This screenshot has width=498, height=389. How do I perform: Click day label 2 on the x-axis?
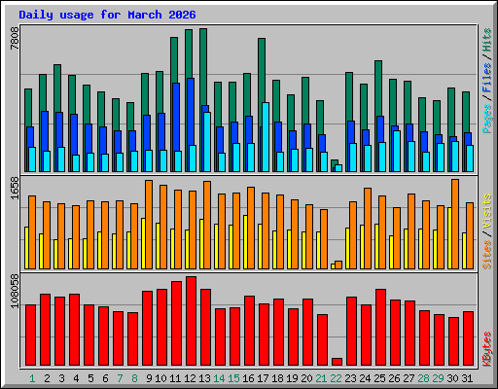pyautogui.click(x=47, y=378)
